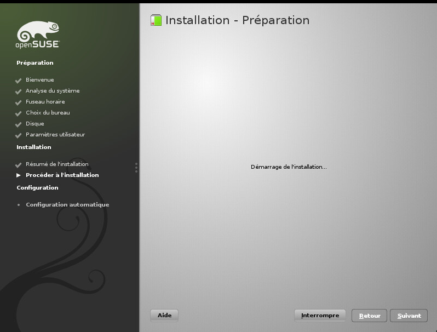
Task: Click the checkmark next to Fuseau horaire
Action: coord(19,102)
